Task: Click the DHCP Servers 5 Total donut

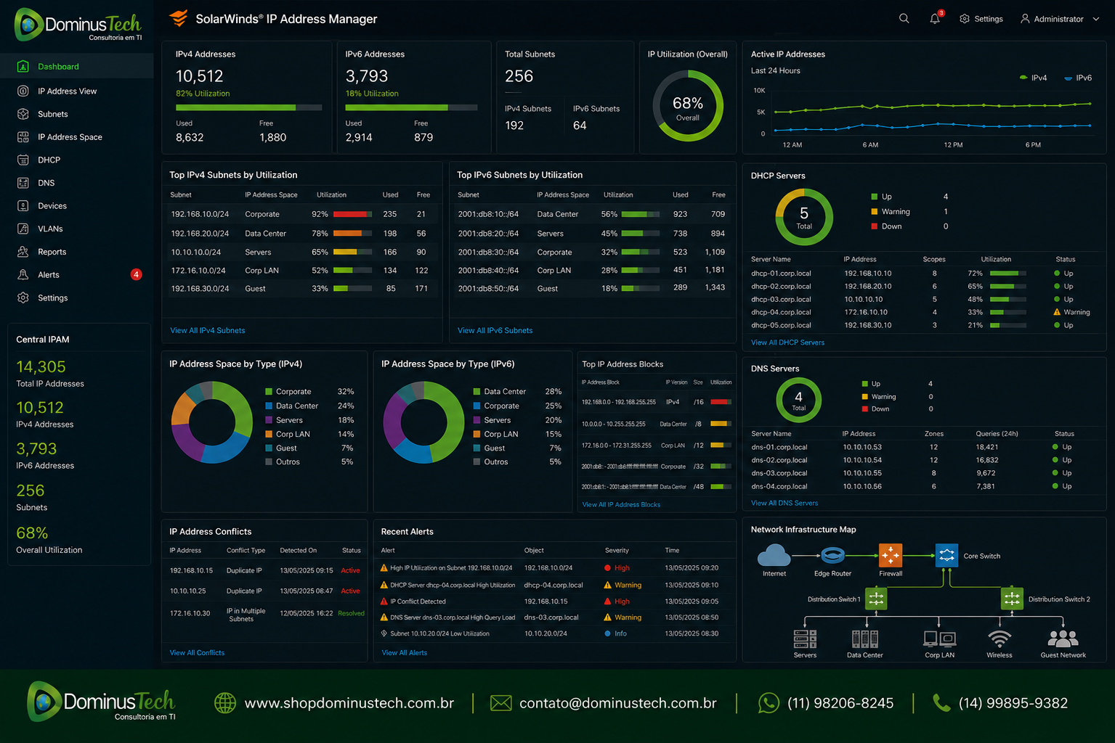Action: (x=804, y=217)
